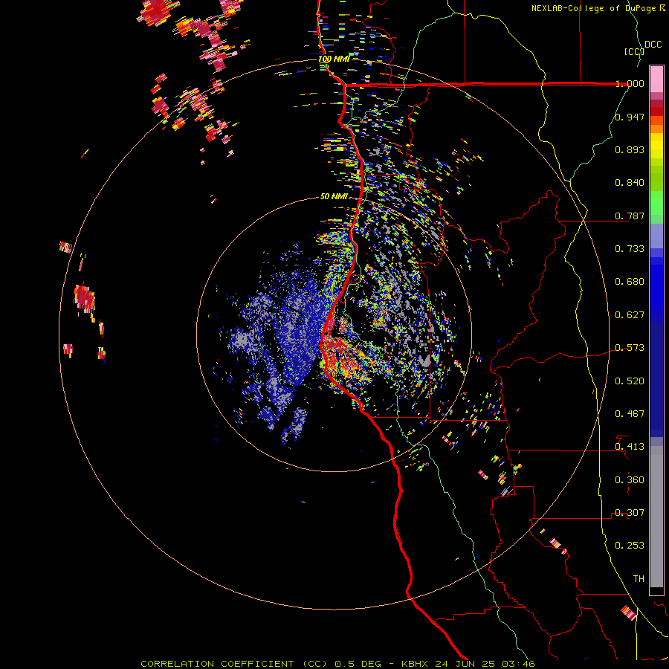This screenshot has width=669, height=669.
Task: Click the 0.680 scale value
Action: click(630, 281)
